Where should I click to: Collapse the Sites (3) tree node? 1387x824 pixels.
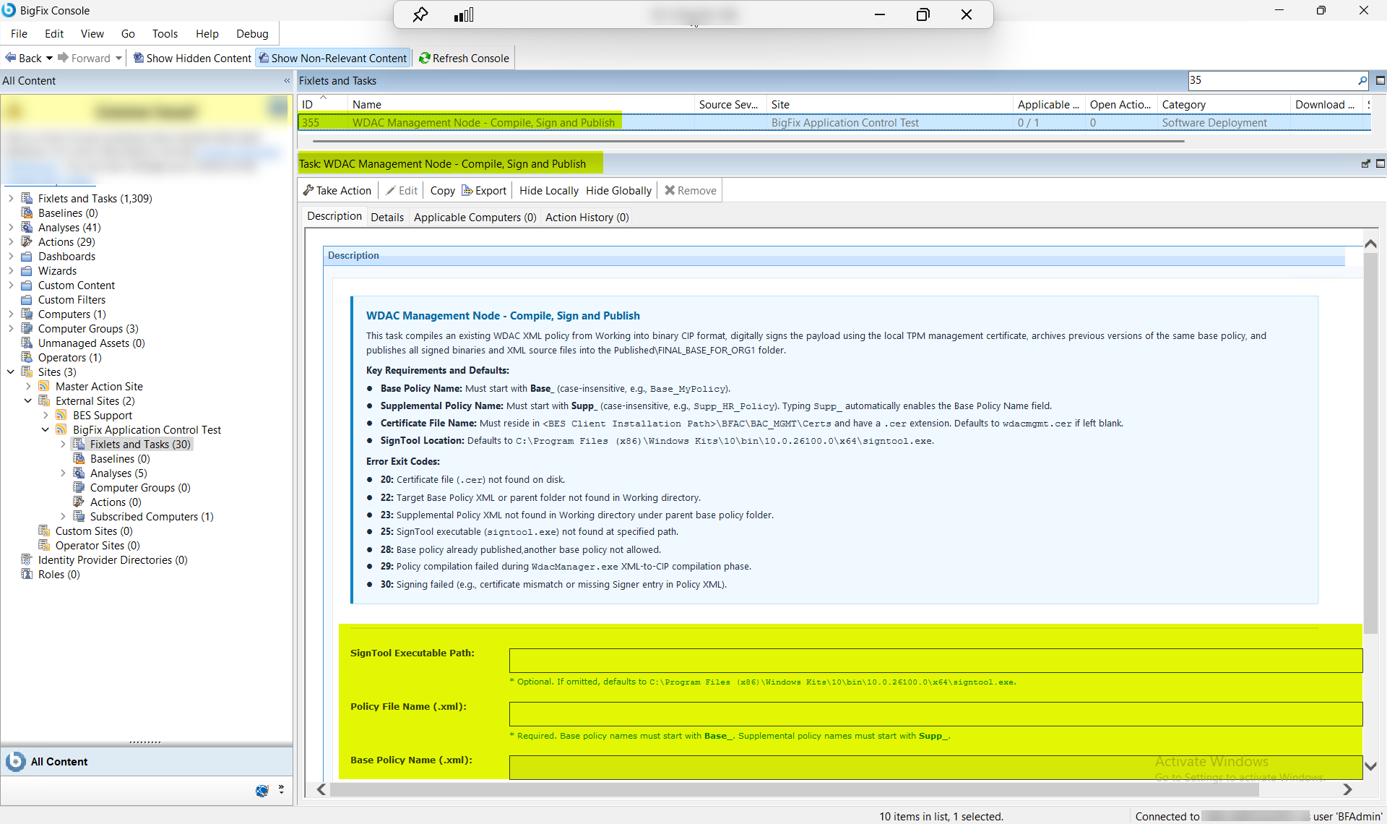click(x=11, y=372)
